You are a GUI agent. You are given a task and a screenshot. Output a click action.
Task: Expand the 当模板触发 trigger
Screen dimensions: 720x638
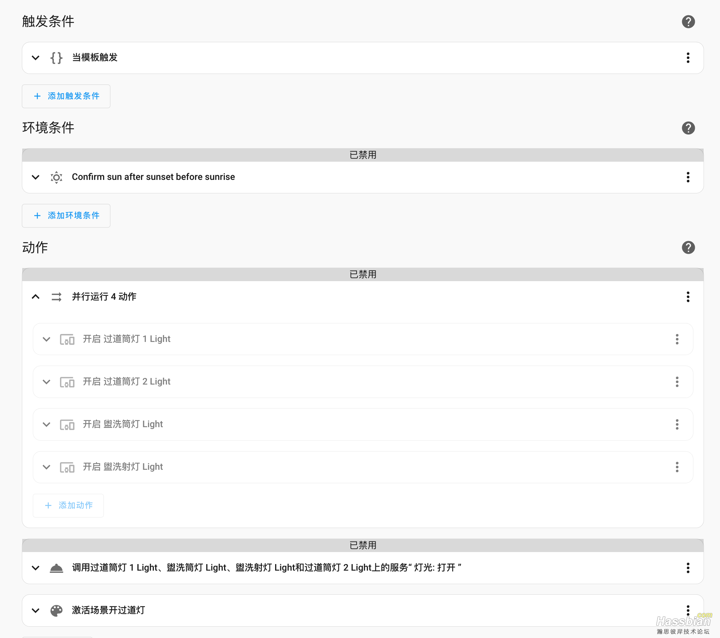pos(35,58)
